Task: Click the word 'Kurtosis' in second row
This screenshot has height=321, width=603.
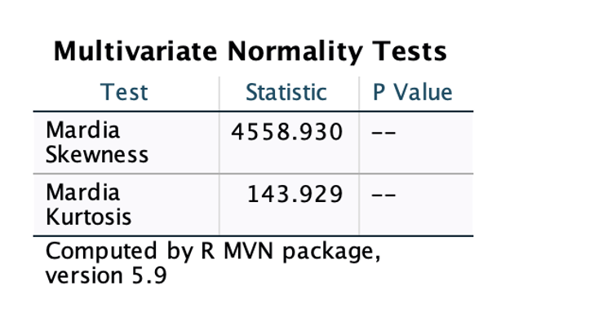Action: pos(88,217)
